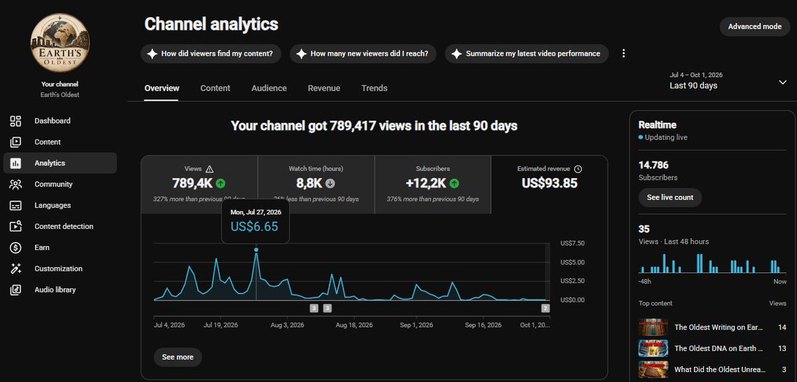Ask 'How did viewers find my content?'
This screenshot has width=797, height=382.
click(x=211, y=54)
